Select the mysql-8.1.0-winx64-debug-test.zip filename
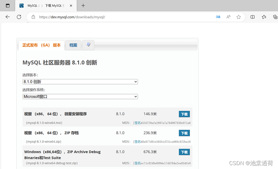Screen dimensions: 278x169 coord(52,163)
